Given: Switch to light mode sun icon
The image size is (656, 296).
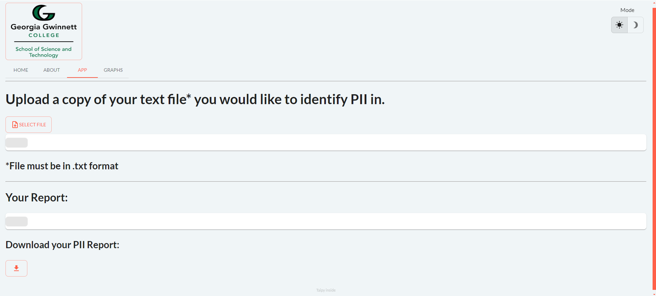Looking at the screenshot, I should pos(619,25).
